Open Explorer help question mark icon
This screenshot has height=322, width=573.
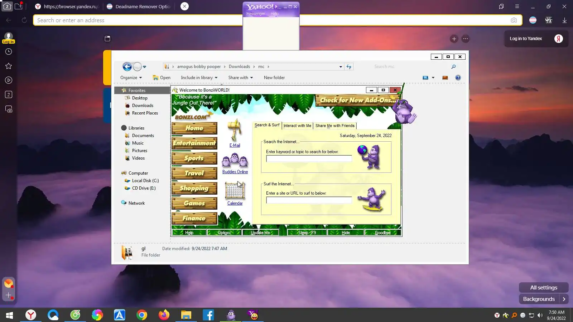click(458, 78)
